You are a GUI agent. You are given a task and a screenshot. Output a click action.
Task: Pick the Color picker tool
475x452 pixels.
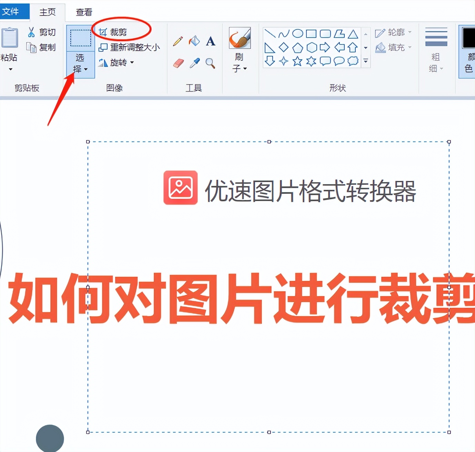[x=194, y=63]
